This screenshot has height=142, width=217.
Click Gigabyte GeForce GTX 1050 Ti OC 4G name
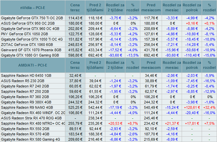tap(32, 39)
